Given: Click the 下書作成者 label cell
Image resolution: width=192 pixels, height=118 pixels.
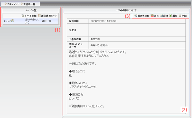Looking at the screenshot, I should [78, 39].
